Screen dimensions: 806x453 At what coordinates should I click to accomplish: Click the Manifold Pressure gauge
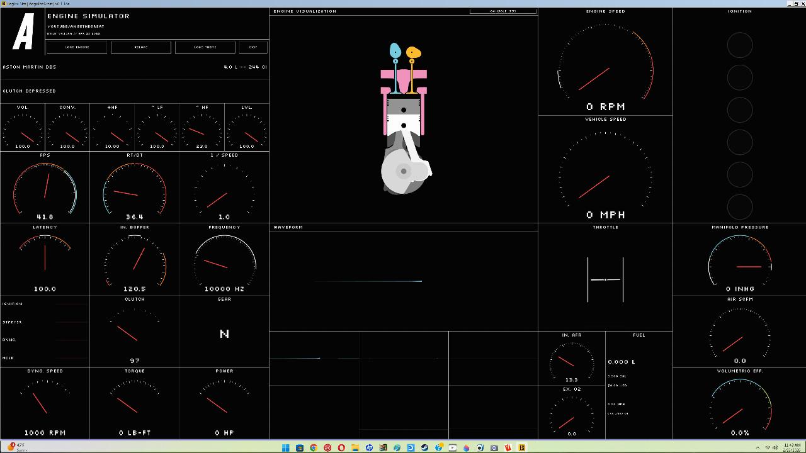tap(740, 261)
